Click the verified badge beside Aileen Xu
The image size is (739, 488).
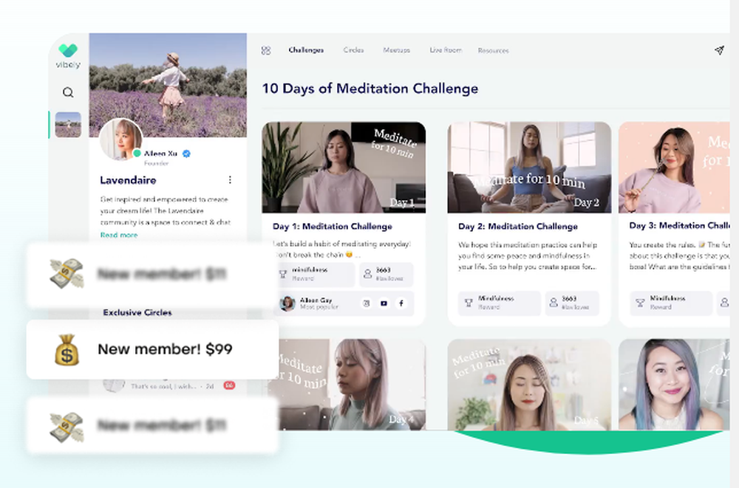click(x=187, y=154)
